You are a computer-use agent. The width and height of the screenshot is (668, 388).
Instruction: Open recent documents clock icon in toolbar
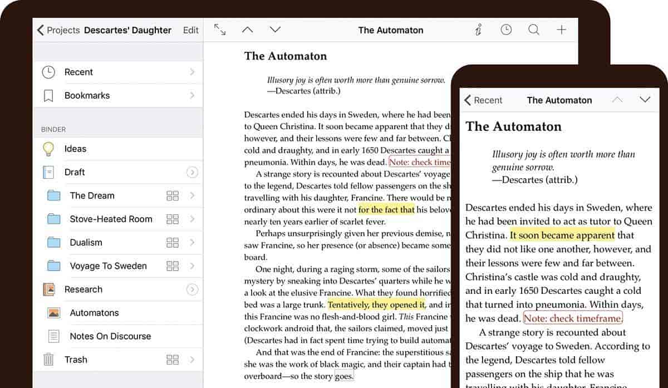[x=506, y=30]
